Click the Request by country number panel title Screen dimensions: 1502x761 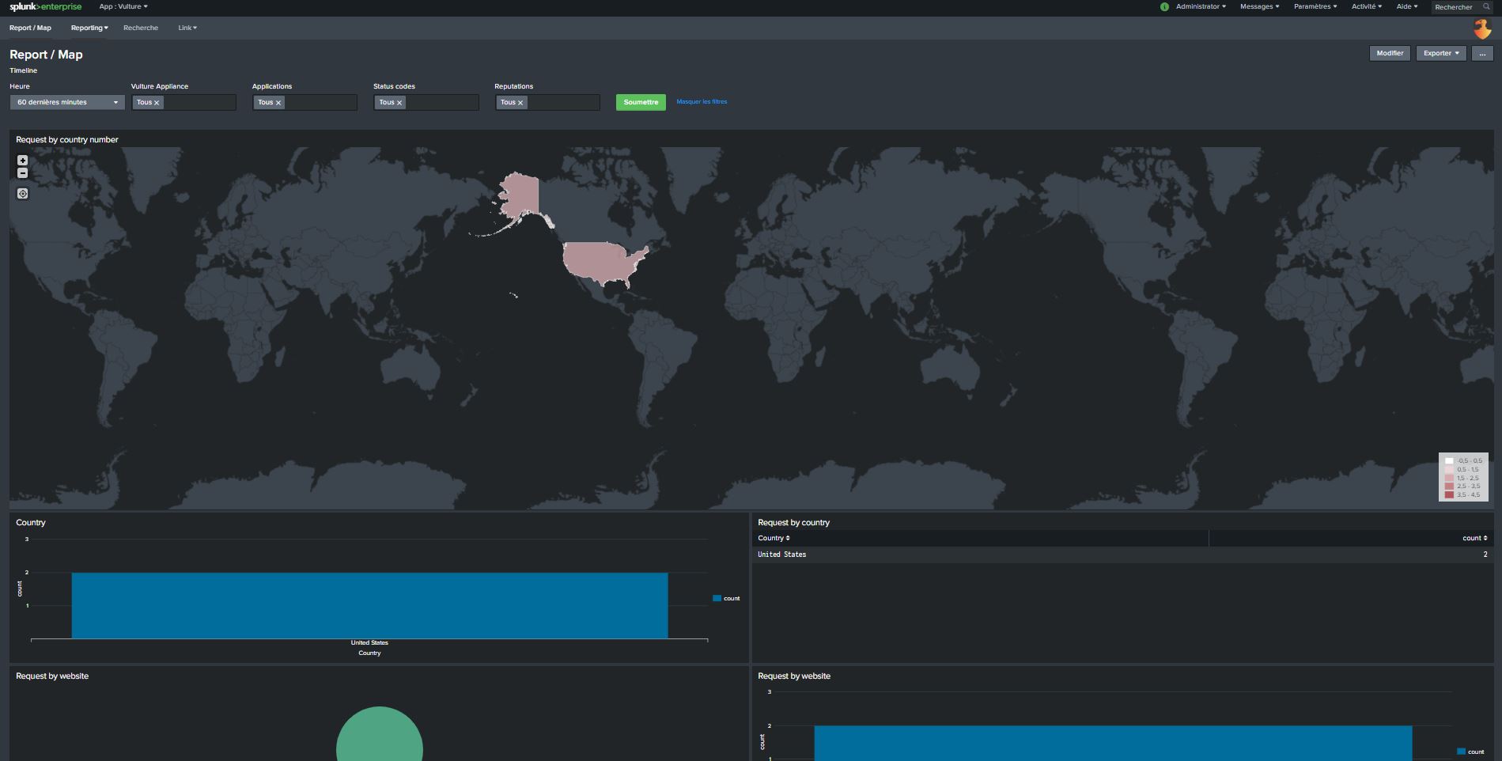click(x=67, y=139)
